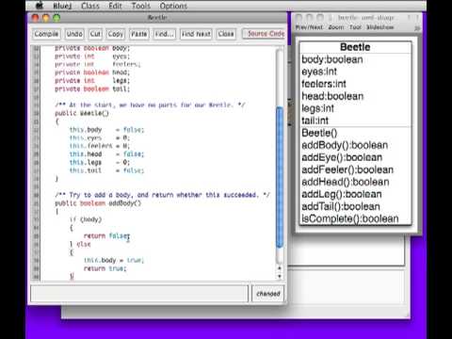This screenshot has width=452, height=339.
Task: Click the message area below the editor
Action: point(139,294)
